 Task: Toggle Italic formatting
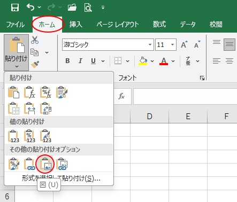80,61
